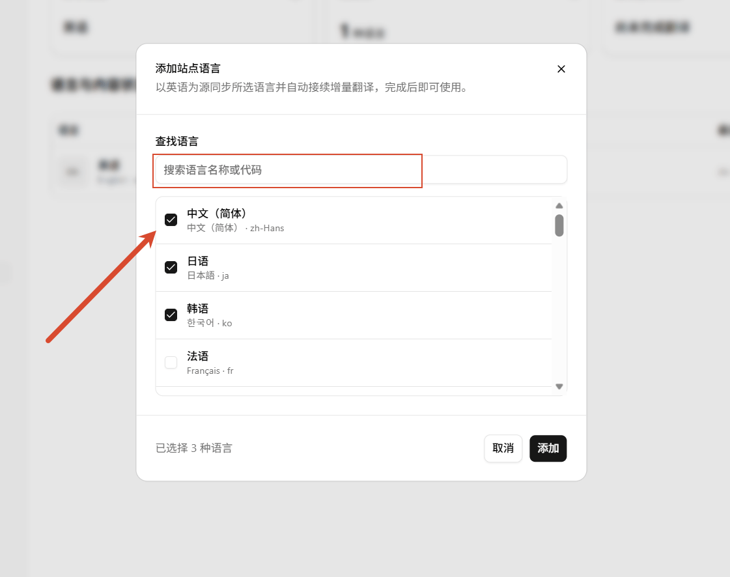
Task: Select the 한국어 · ko subtitle text
Action: (210, 323)
